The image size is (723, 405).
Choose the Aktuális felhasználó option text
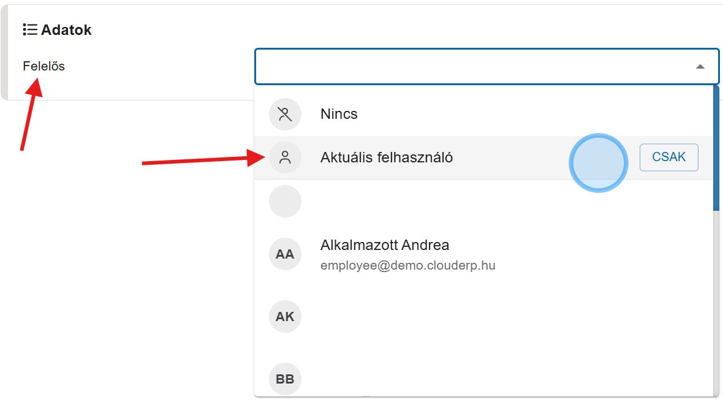coord(387,157)
